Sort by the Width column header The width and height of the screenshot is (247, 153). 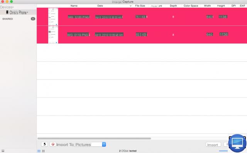207,6
